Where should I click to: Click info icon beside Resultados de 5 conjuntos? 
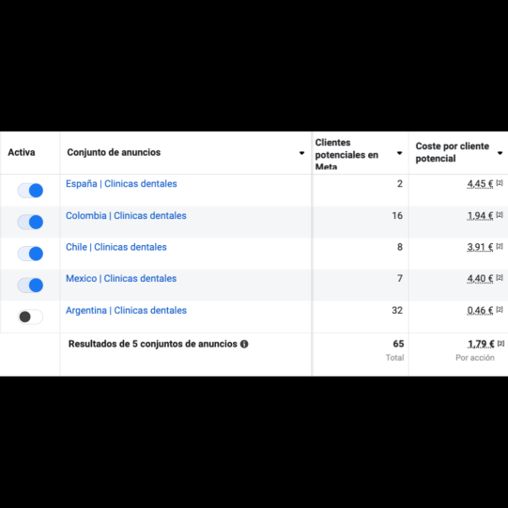pyautogui.click(x=244, y=344)
